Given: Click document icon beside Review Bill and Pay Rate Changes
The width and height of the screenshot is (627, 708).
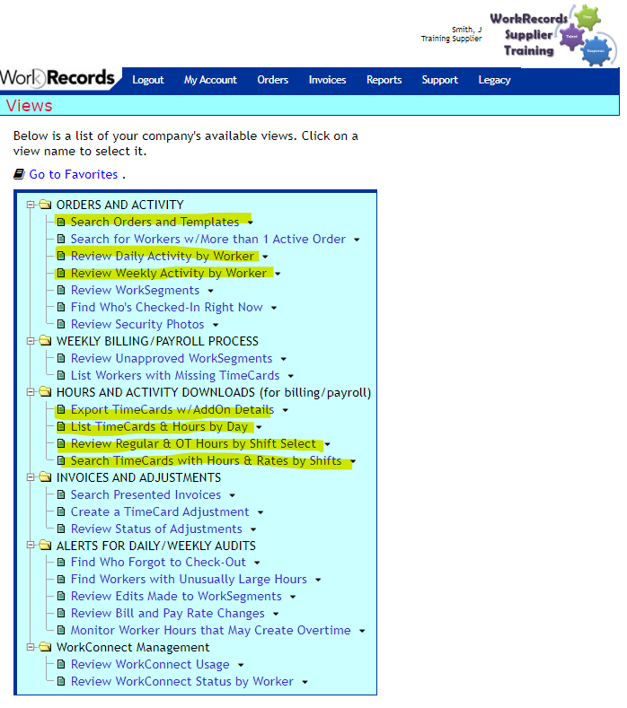Looking at the screenshot, I should (61, 613).
